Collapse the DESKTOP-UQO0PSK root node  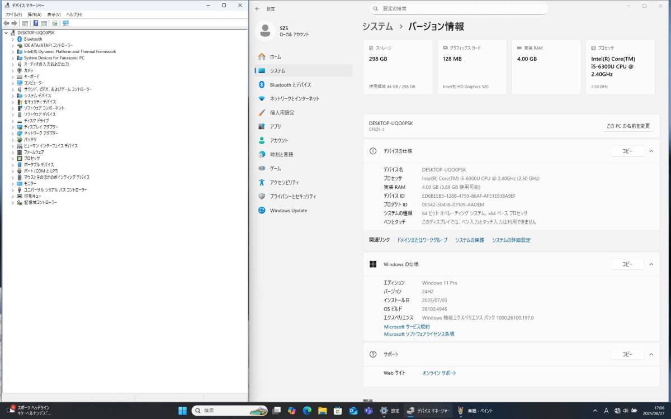[x=6, y=33]
